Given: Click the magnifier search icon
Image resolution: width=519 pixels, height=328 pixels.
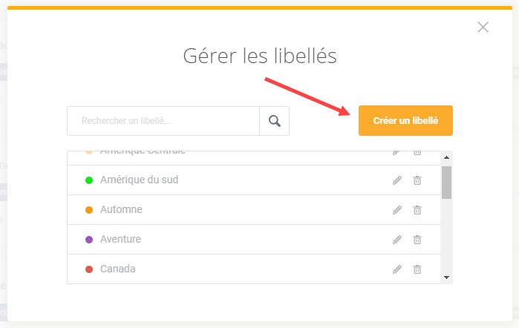Looking at the screenshot, I should click(275, 121).
